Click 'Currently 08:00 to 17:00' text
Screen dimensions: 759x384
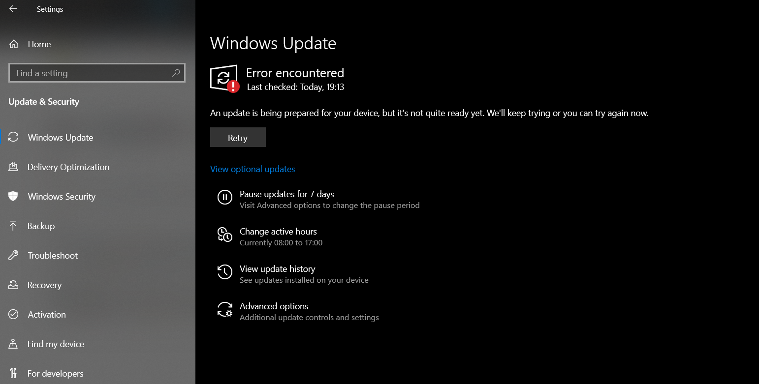281,243
